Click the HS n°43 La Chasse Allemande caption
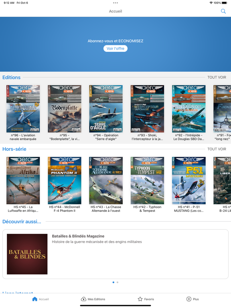This screenshot has height=308, width=231. tap(106, 209)
